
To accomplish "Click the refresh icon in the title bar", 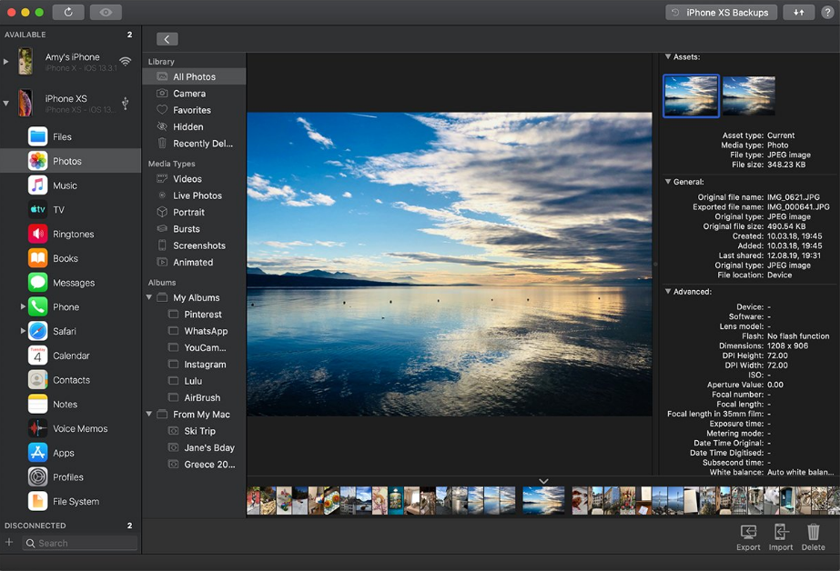I will [68, 13].
